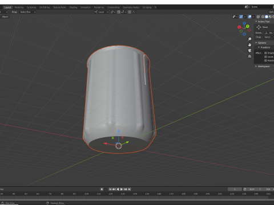
Task: Open the Texture Paint workspace tab
Action: click(x=59, y=7)
